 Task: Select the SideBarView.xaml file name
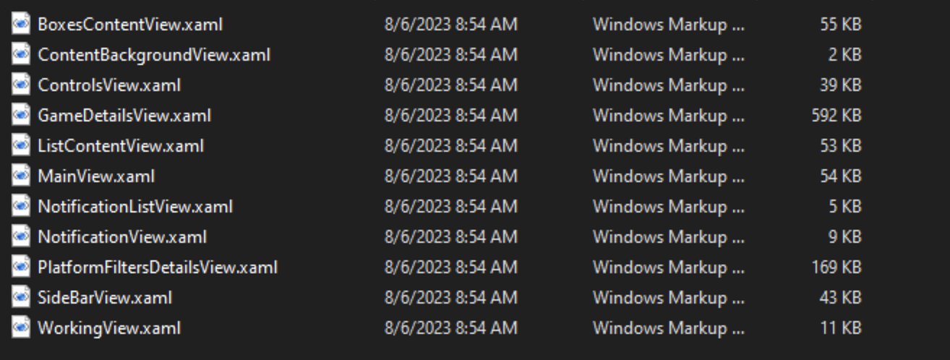105,297
